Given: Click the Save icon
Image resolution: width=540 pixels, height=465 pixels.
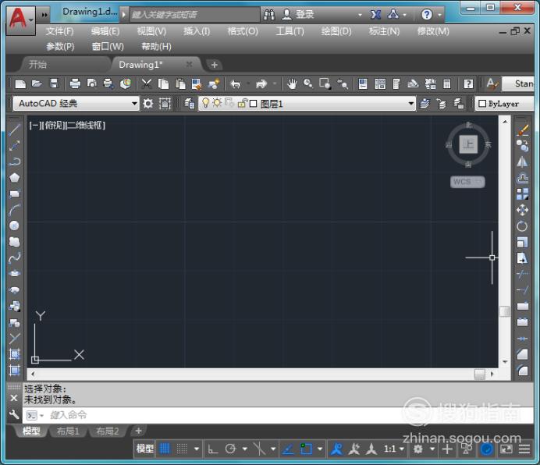Looking at the screenshot, I should (x=54, y=83).
